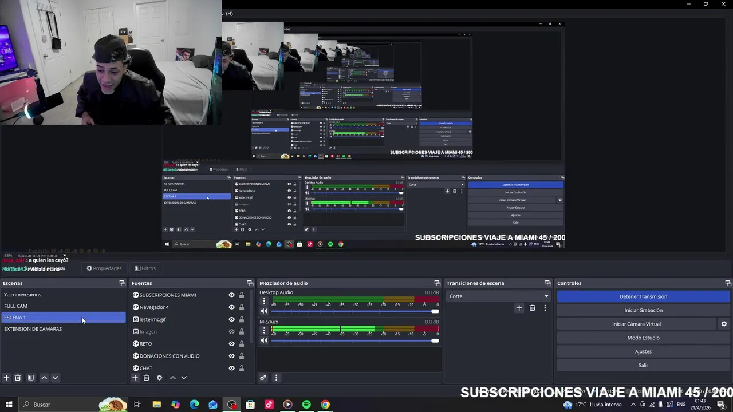The height and width of the screenshot is (412, 733).
Task: Pop out the Transiciones de escena dock
Action: click(547, 283)
